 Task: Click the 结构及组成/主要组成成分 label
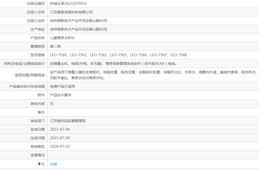click(25, 64)
